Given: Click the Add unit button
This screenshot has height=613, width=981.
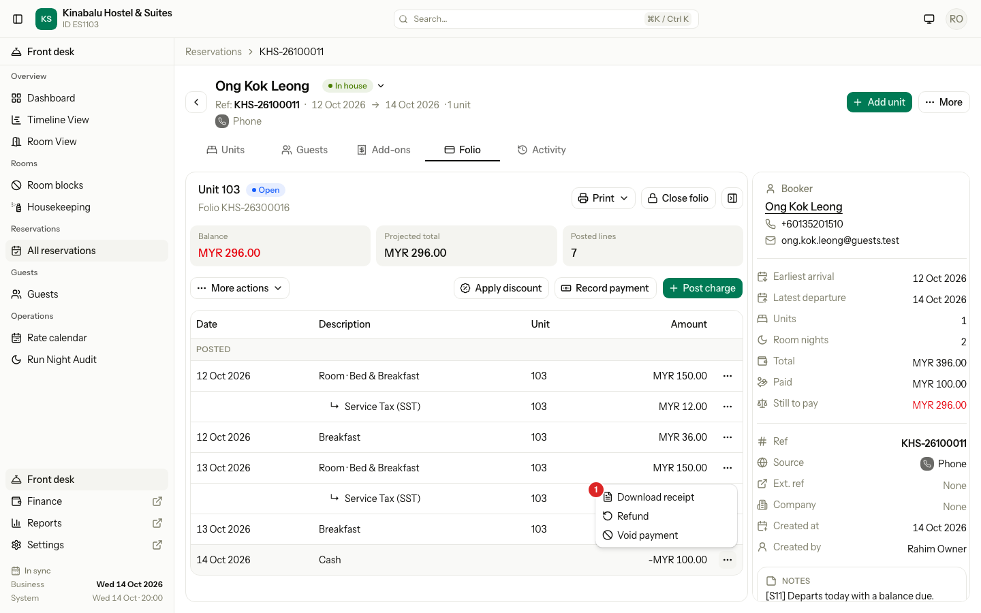Looking at the screenshot, I should click(879, 102).
